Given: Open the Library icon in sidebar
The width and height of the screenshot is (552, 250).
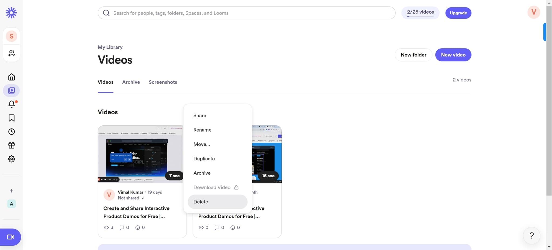Looking at the screenshot, I should click(11, 91).
